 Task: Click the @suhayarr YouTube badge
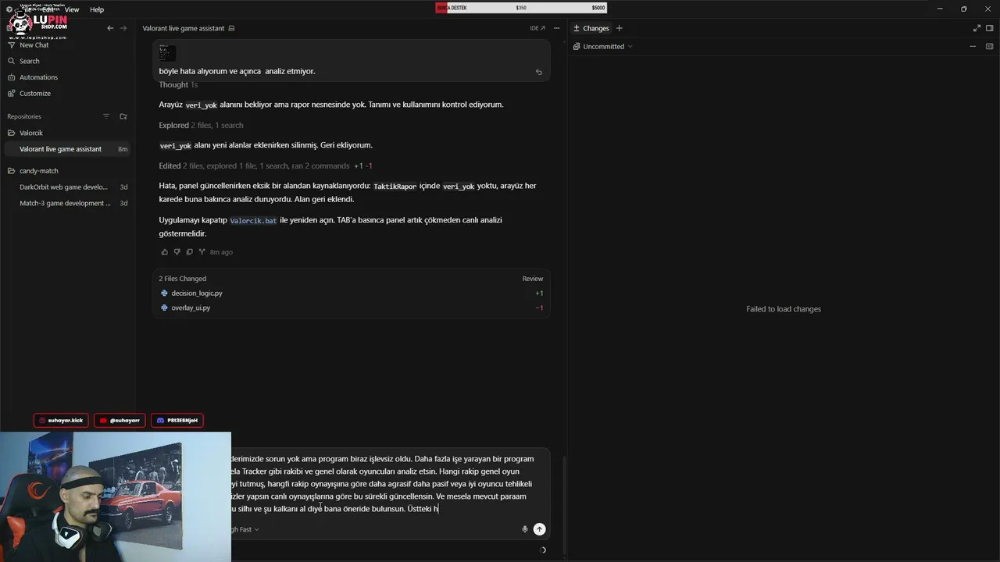(x=120, y=421)
